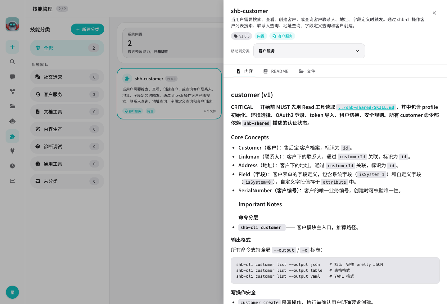
Task: Click the 全部 layers icon
Action: [38, 48]
